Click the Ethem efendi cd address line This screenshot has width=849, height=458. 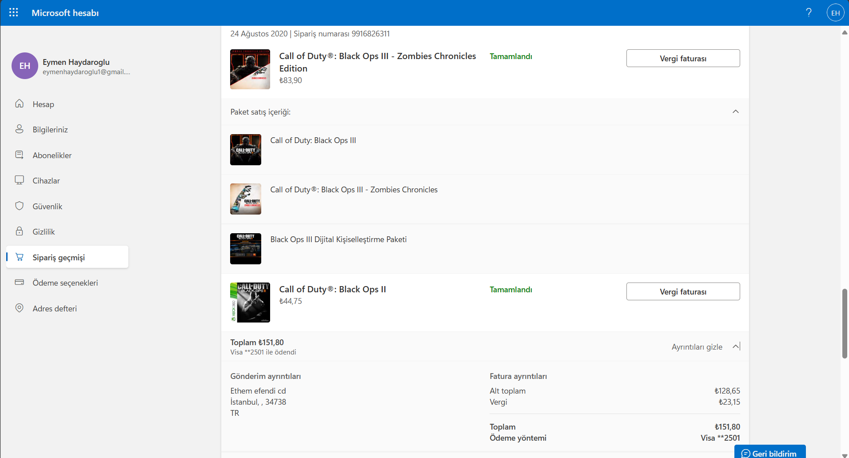point(258,391)
